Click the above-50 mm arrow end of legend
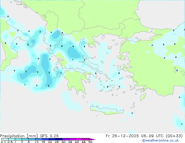Image resolution: width=185 pixels, height=143 pixels. point(92,139)
